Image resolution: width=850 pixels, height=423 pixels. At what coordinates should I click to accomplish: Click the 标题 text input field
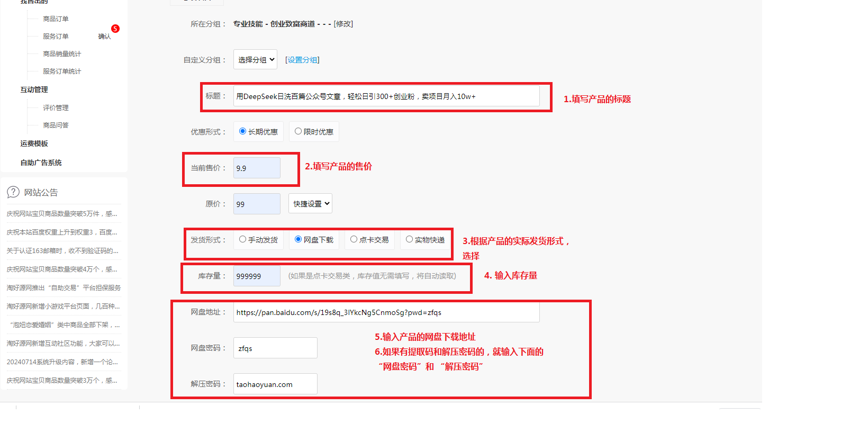pos(386,96)
